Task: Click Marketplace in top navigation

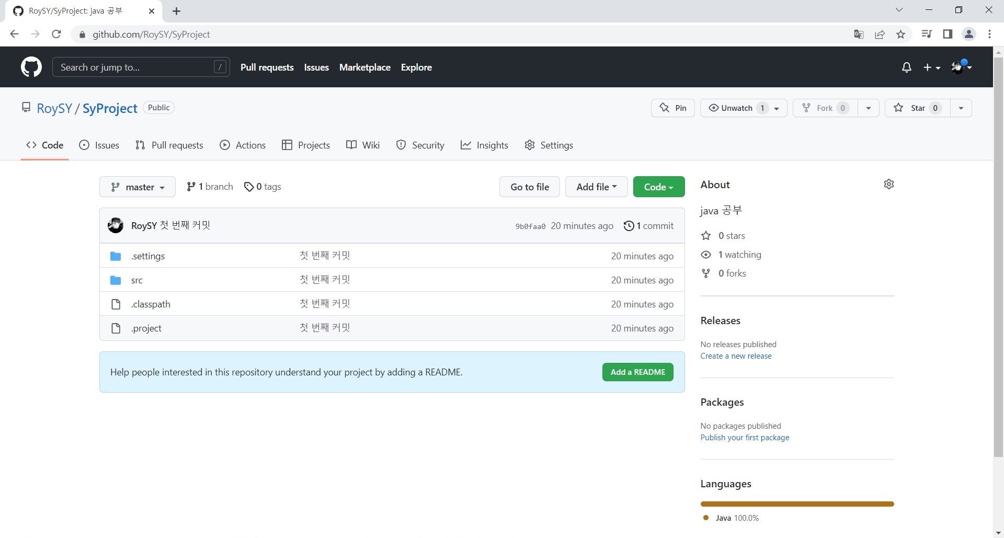Action: (365, 67)
